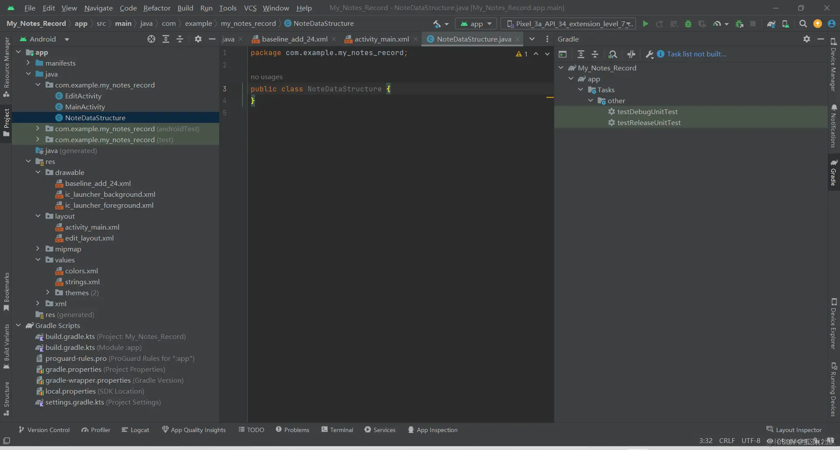Click the Profile app gauge icon

click(717, 24)
